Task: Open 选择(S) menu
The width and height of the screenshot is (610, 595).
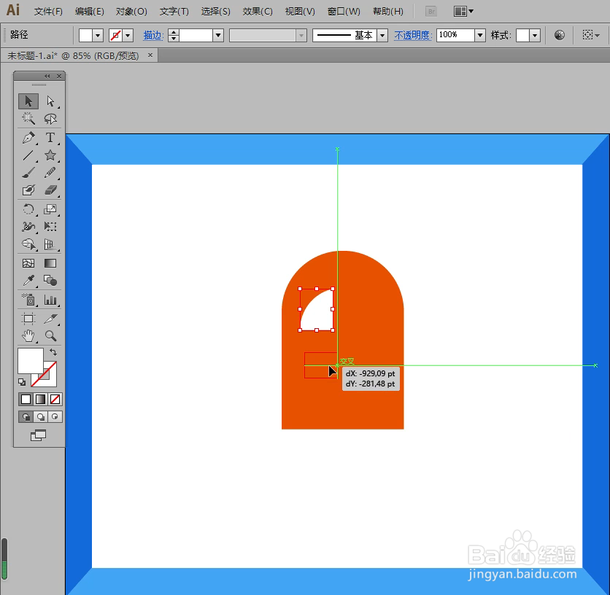Action: 215,11
